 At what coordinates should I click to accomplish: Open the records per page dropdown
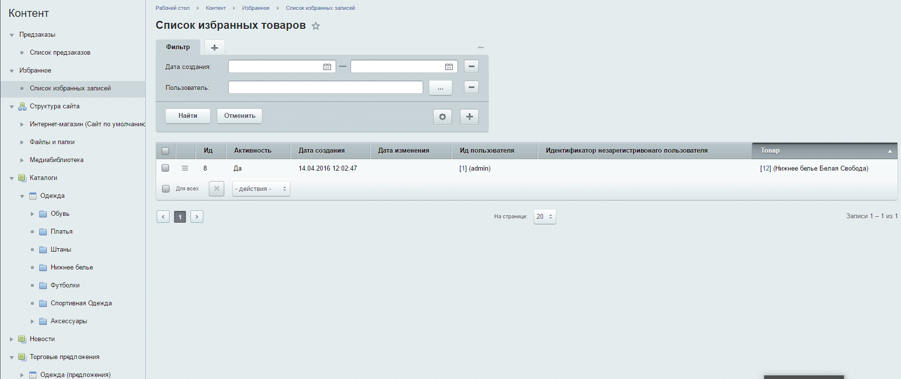[544, 217]
